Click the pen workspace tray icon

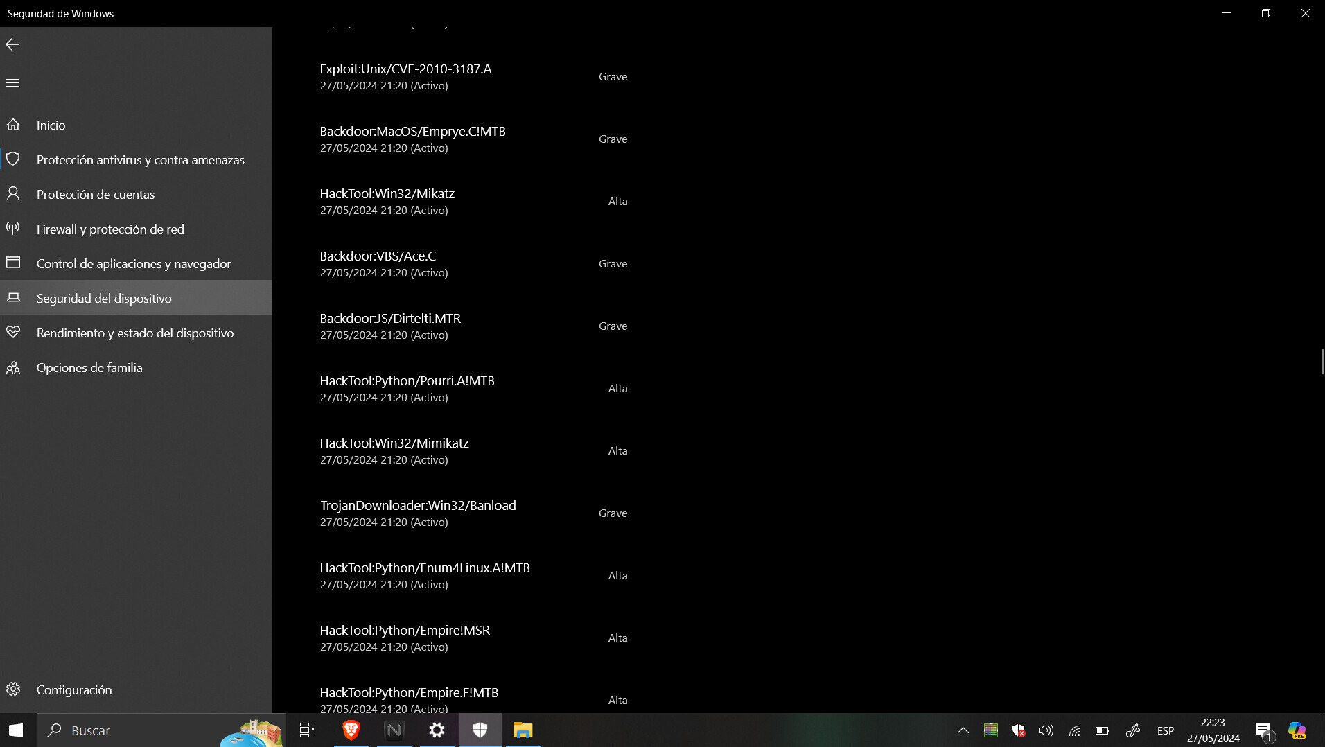(x=1133, y=730)
